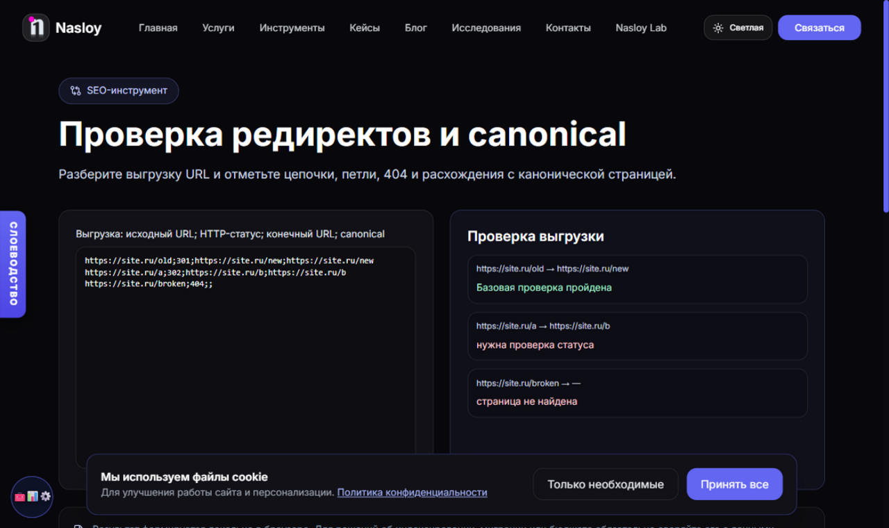Open Nasloy Lab from the navigation
889x528 pixels.
click(641, 28)
